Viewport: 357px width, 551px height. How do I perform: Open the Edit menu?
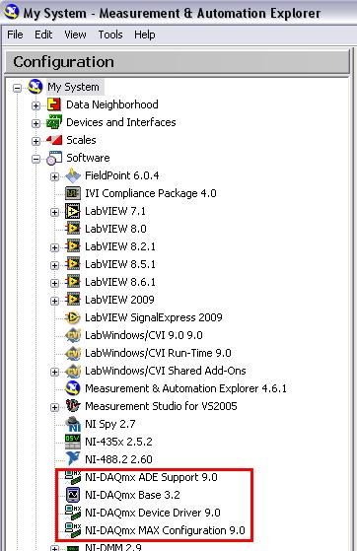[43, 34]
